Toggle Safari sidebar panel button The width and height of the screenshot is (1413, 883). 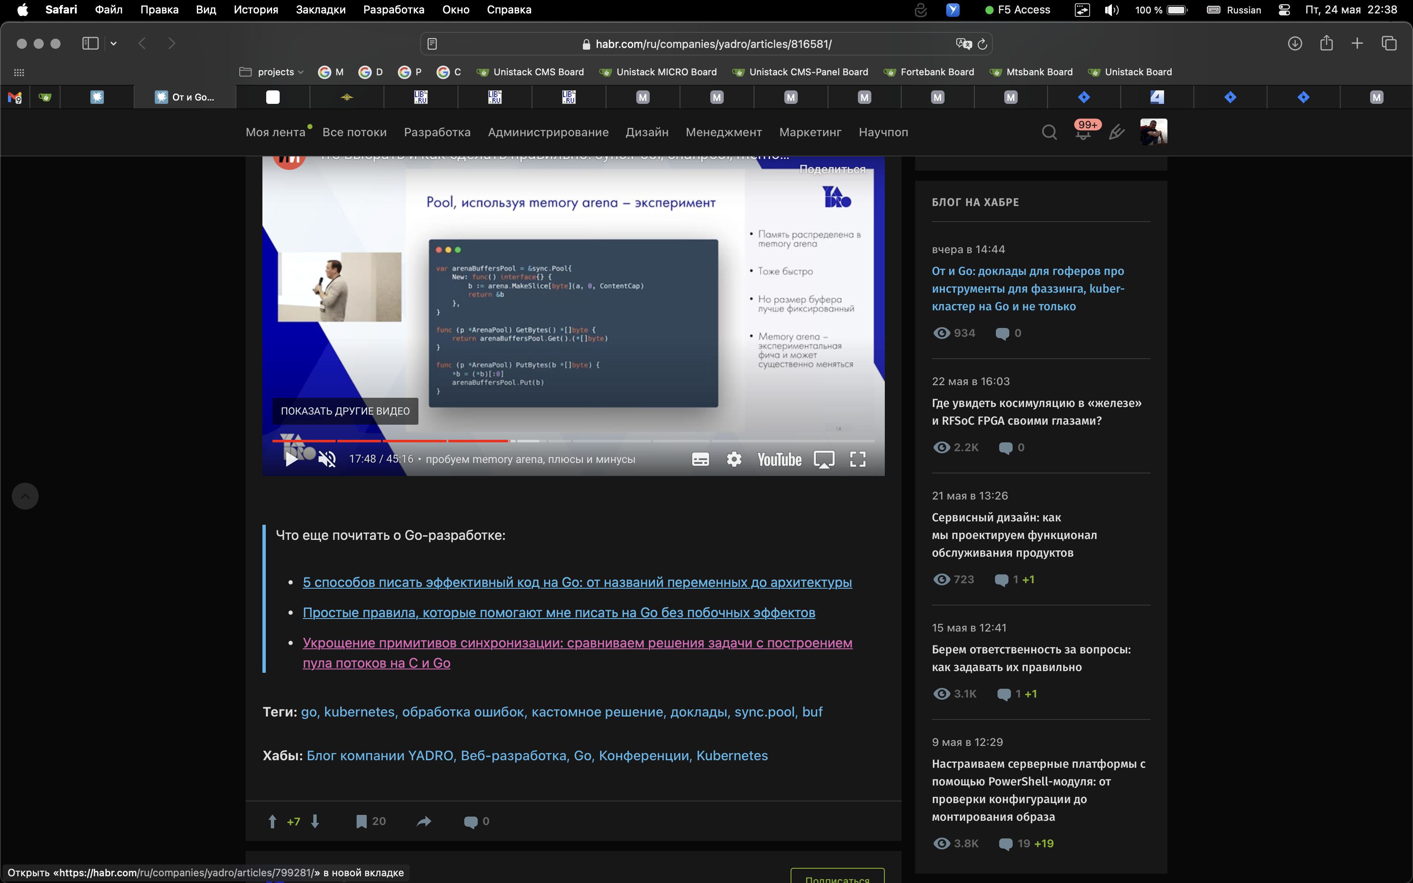(x=90, y=43)
